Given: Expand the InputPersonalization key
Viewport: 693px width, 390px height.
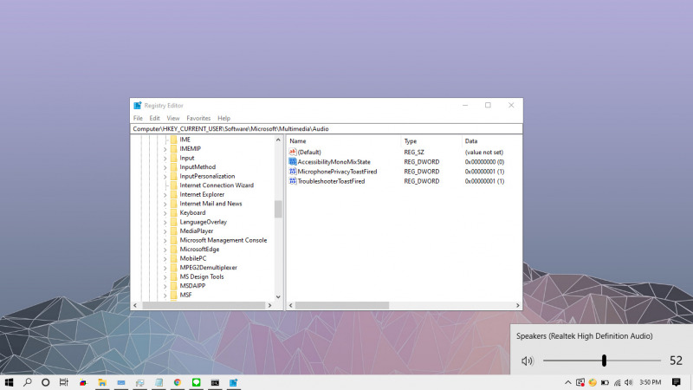Looking at the screenshot, I should coord(165,177).
